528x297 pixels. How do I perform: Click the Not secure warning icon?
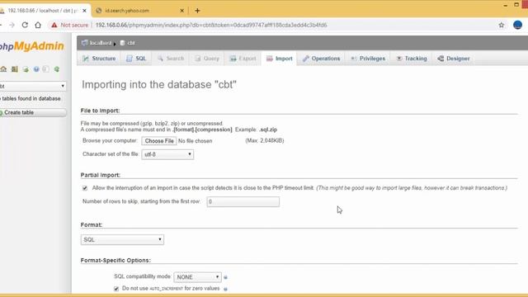tap(54, 25)
